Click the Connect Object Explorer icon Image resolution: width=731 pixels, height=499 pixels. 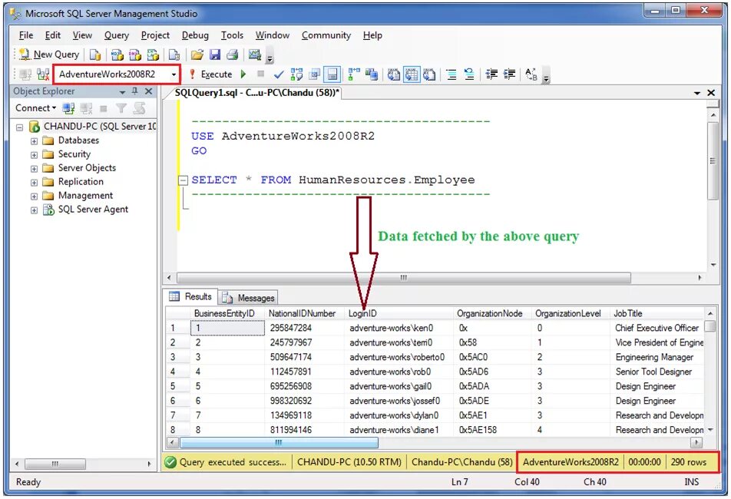[68, 108]
